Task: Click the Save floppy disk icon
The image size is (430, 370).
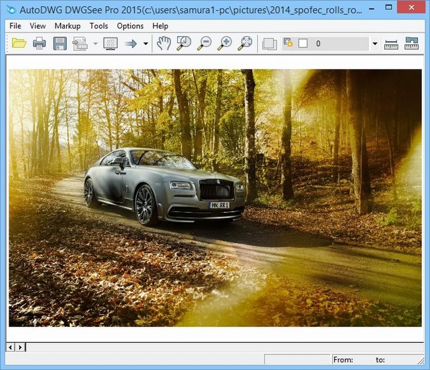Action: 60,44
